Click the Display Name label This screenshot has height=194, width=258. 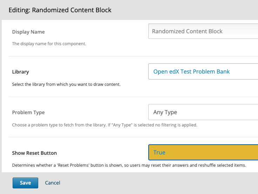coord(28,32)
